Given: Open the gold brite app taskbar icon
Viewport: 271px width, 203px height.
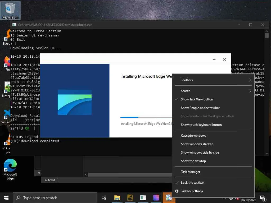Looking at the screenshot, I should (x=130, y=198).
